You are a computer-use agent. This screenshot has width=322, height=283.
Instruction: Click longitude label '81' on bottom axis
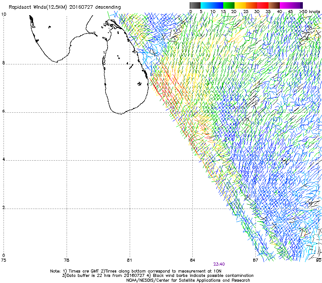coord(129,260)
